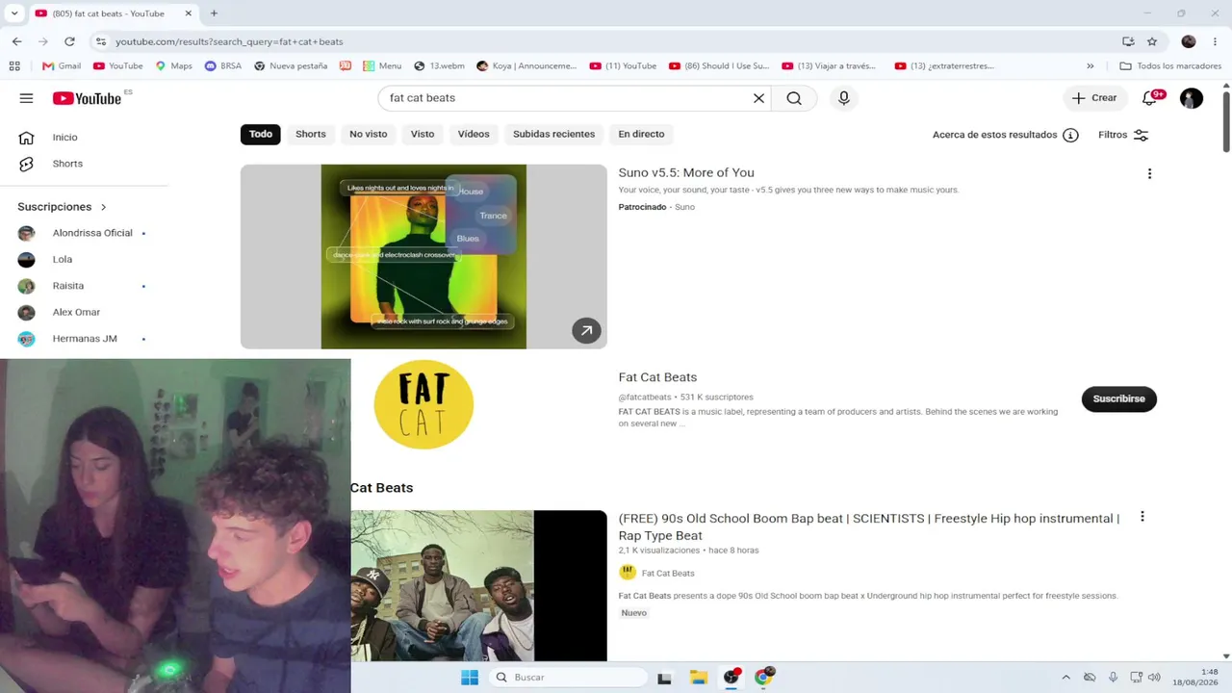Open the Filtros dropdown
The height and width of the screenshot is (693, 1232).
[x=1123, y=135]
